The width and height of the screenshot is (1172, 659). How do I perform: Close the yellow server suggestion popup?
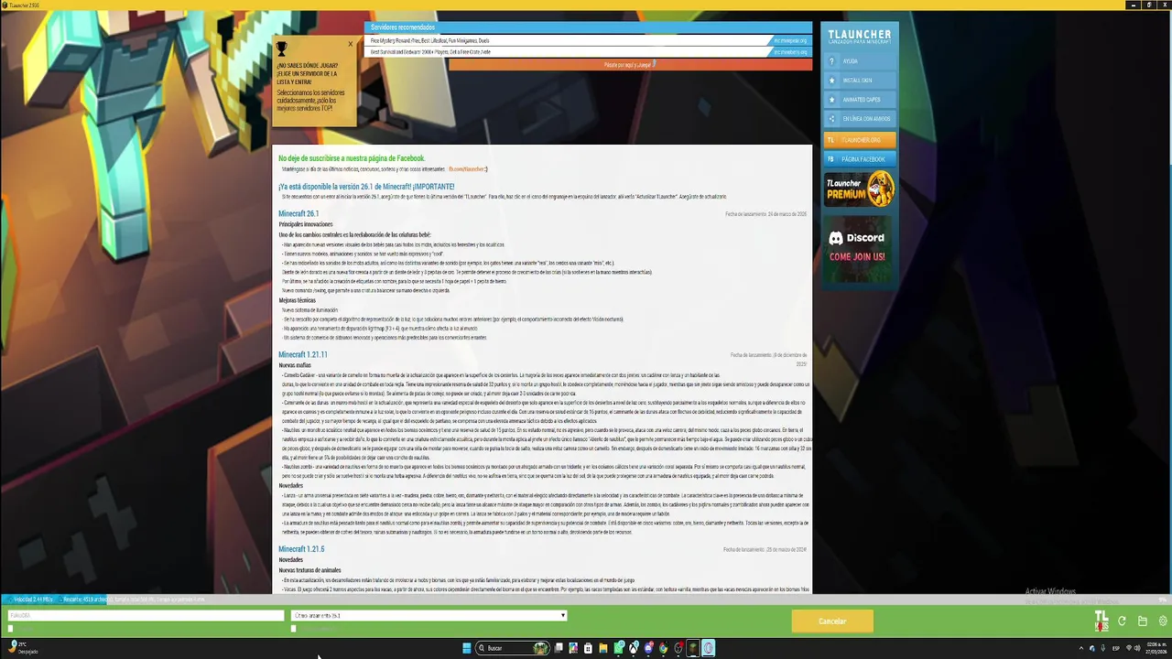(350, 43)
